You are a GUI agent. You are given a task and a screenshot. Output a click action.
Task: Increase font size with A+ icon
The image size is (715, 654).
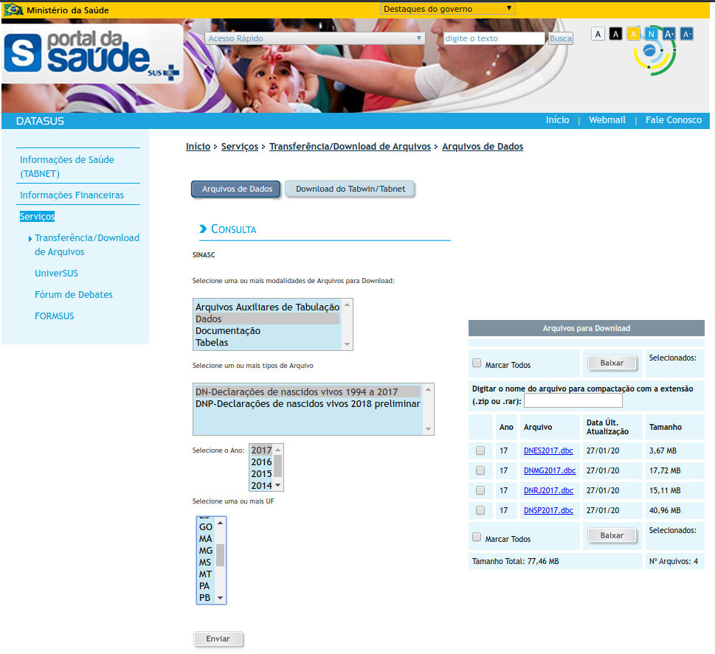point(669,34)
